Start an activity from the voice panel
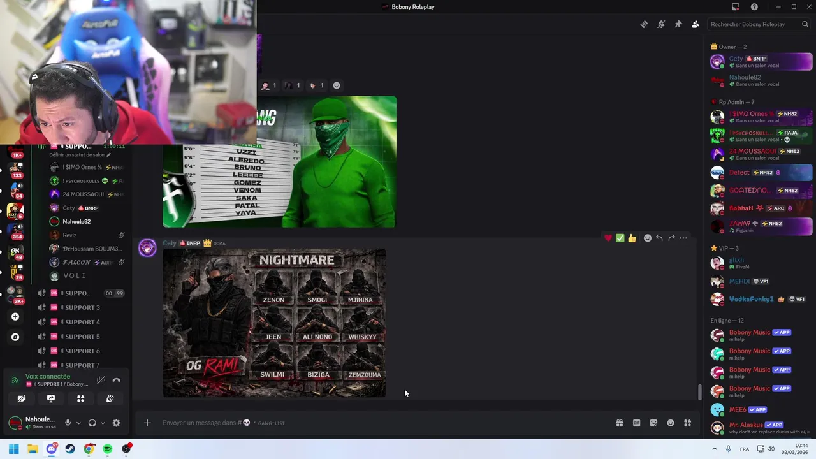Screen dimensions: 816x459 pos(81,398)
